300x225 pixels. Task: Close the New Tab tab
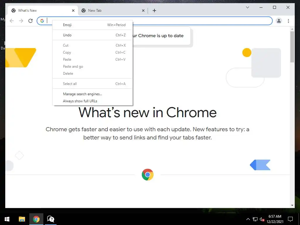[143, 11]
